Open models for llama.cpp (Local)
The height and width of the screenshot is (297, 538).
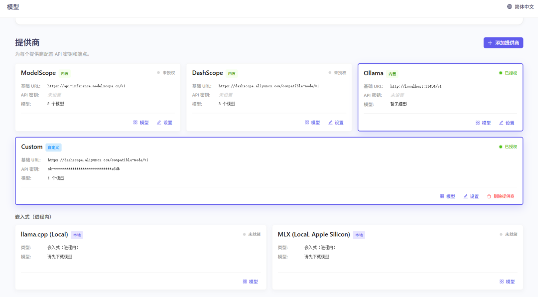(251, 282)
